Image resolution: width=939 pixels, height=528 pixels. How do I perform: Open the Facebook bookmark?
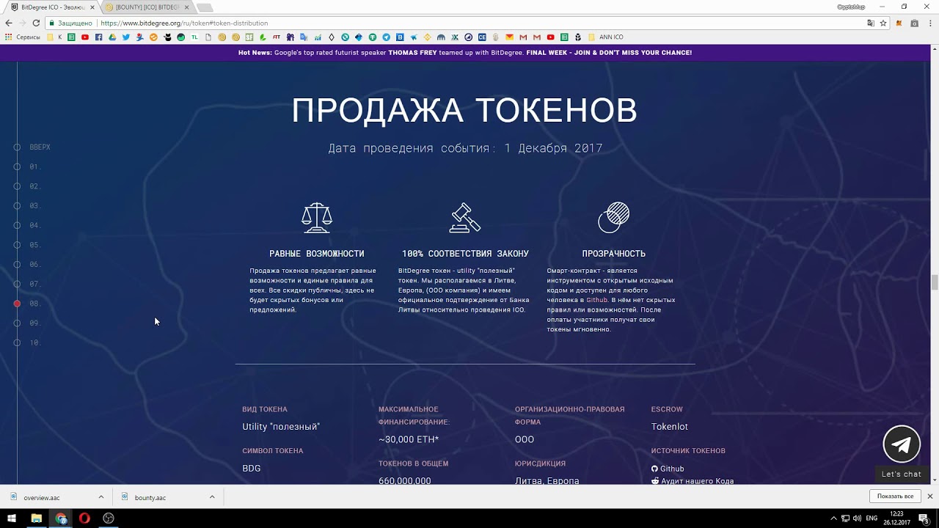pyautogui.click(x=99, y=37)
